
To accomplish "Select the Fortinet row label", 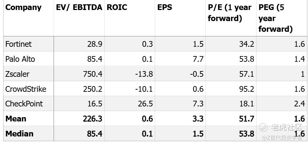I will click(x=19, y=44).
